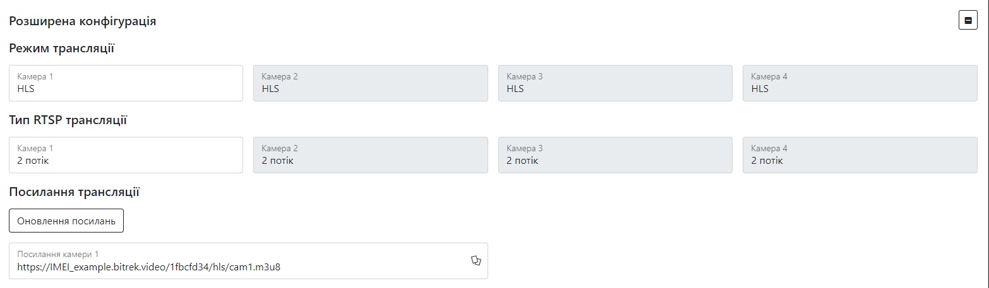Image resolution: width=989 pixels, height=288 pixels.
Task: Open Камера 4 Тип RTSP трансляції dropdown
Action: 860,155
